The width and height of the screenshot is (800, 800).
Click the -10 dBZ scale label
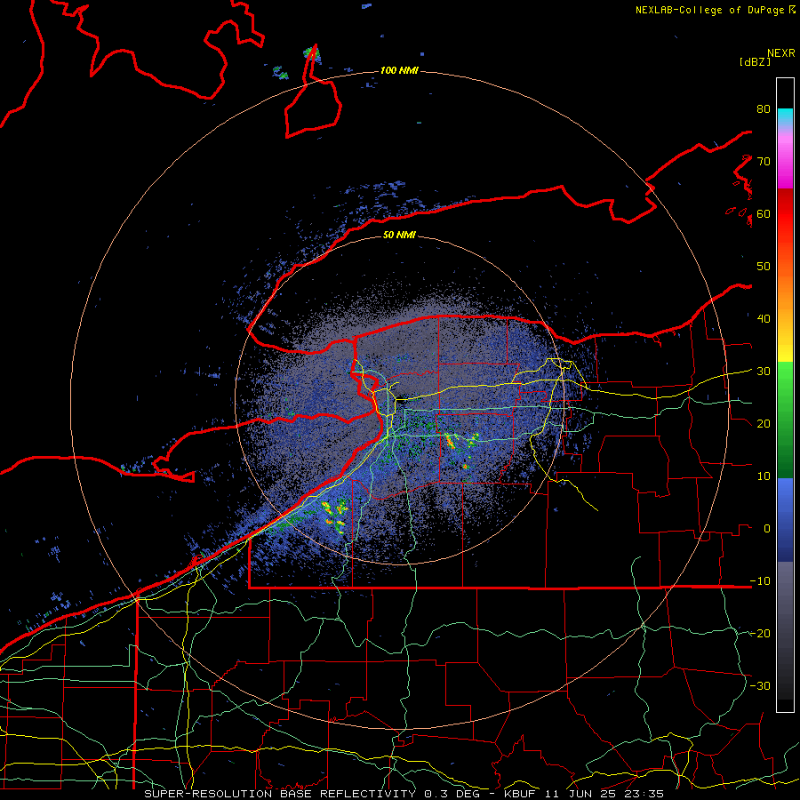click(x=760, y=581)
